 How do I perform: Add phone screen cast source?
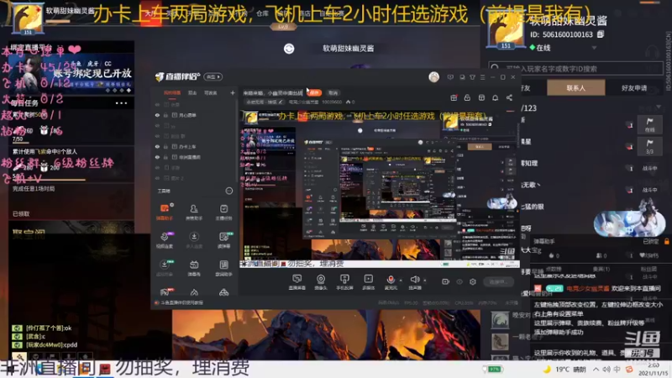click(x=344, y=281)
